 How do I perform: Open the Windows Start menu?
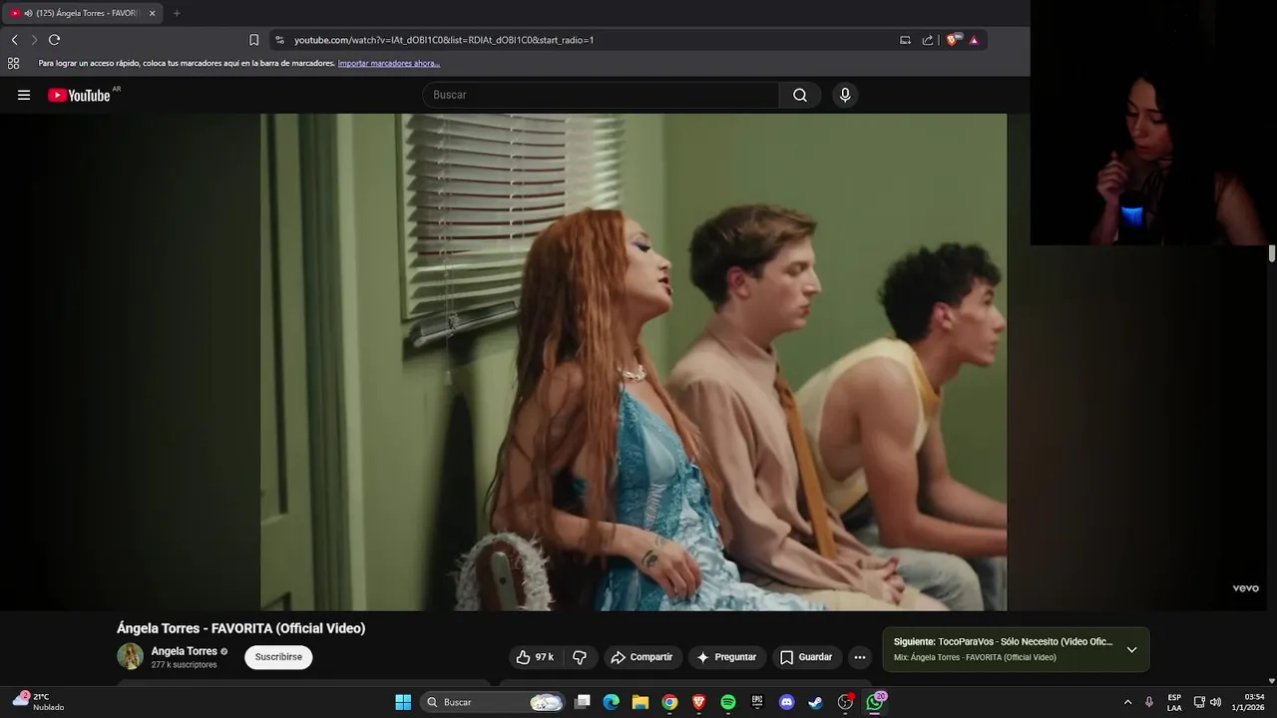tap(403, 702)
